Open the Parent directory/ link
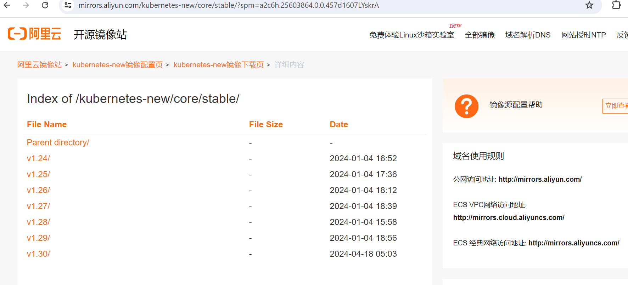 coord(58,142)
